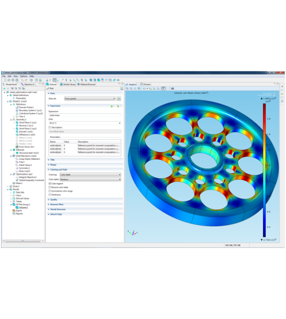286x319 pixels.
Task: Click the green Replace Expression plus icon
Action: [x=112, y=106]
